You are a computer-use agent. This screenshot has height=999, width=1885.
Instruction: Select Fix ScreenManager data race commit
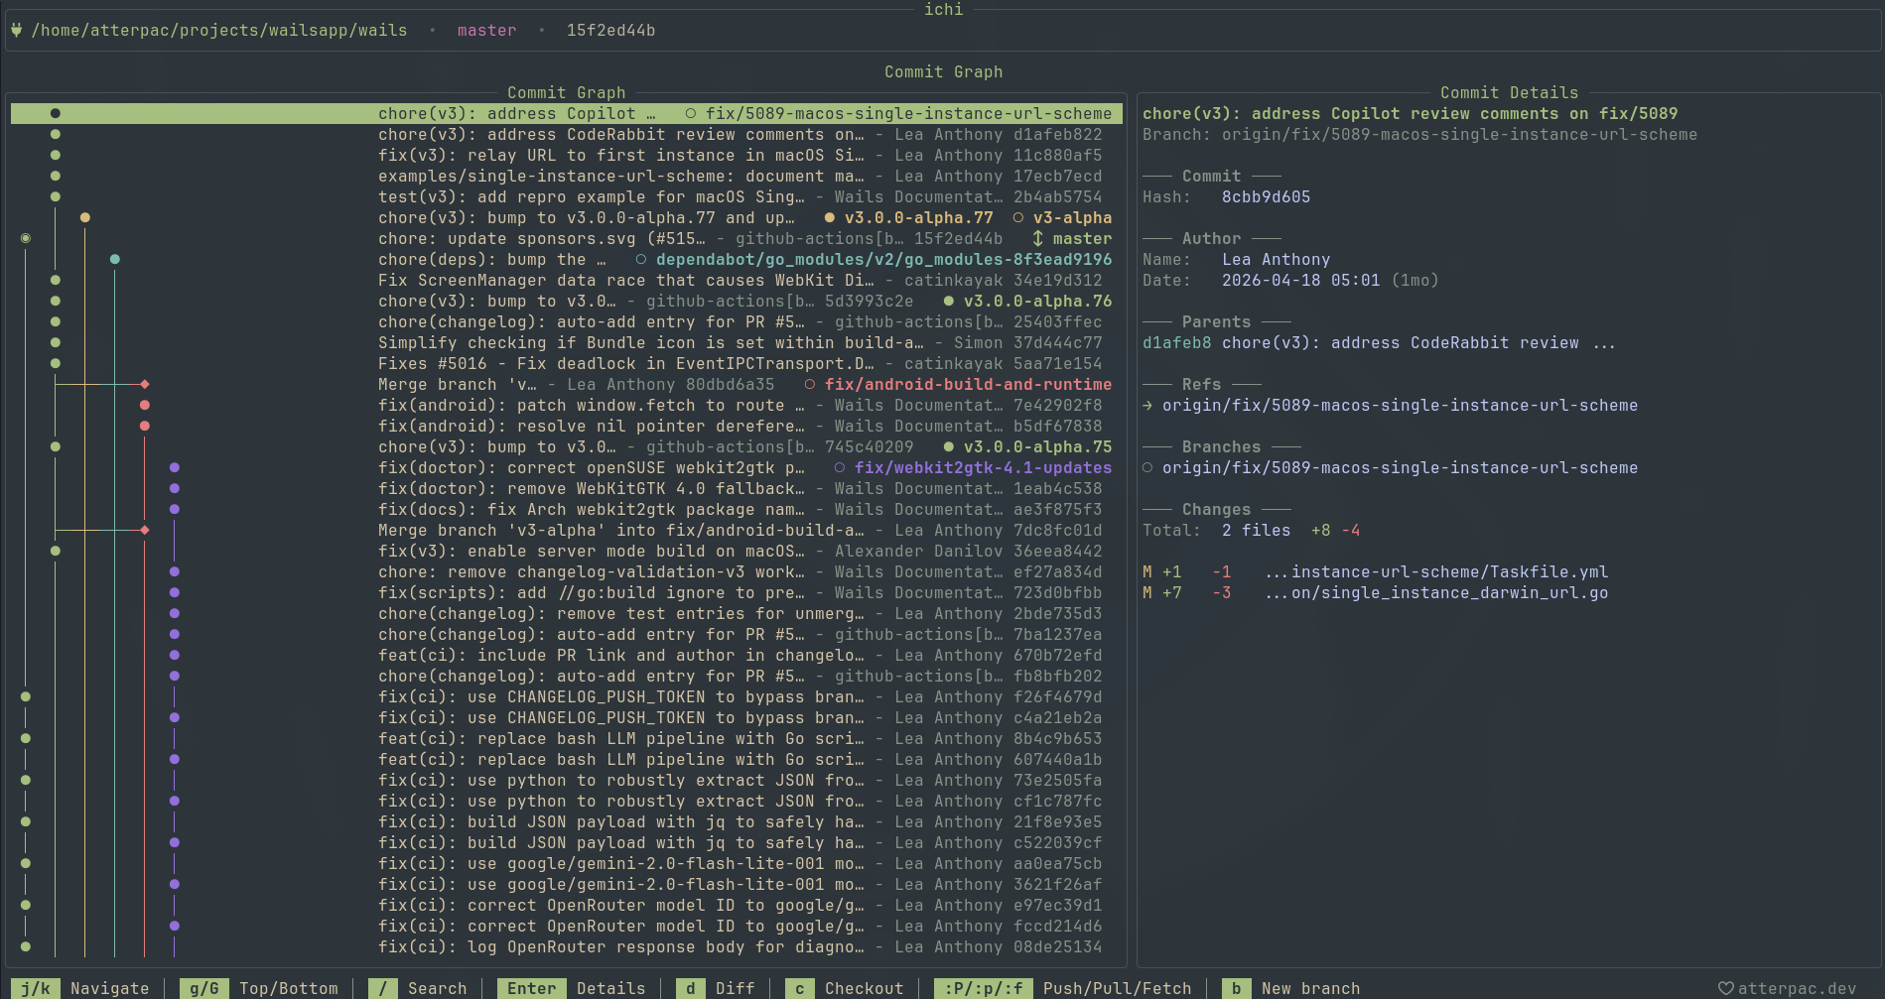(567, 280)
